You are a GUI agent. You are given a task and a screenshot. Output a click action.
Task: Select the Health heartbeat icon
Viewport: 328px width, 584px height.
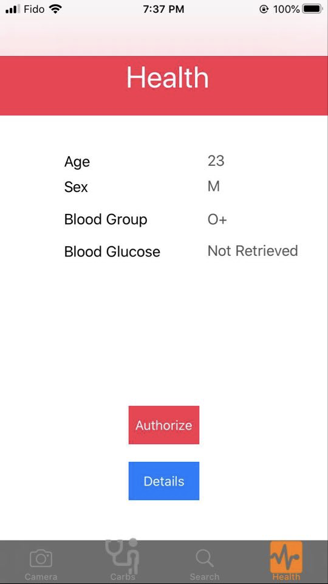click(x=286, y=557)
